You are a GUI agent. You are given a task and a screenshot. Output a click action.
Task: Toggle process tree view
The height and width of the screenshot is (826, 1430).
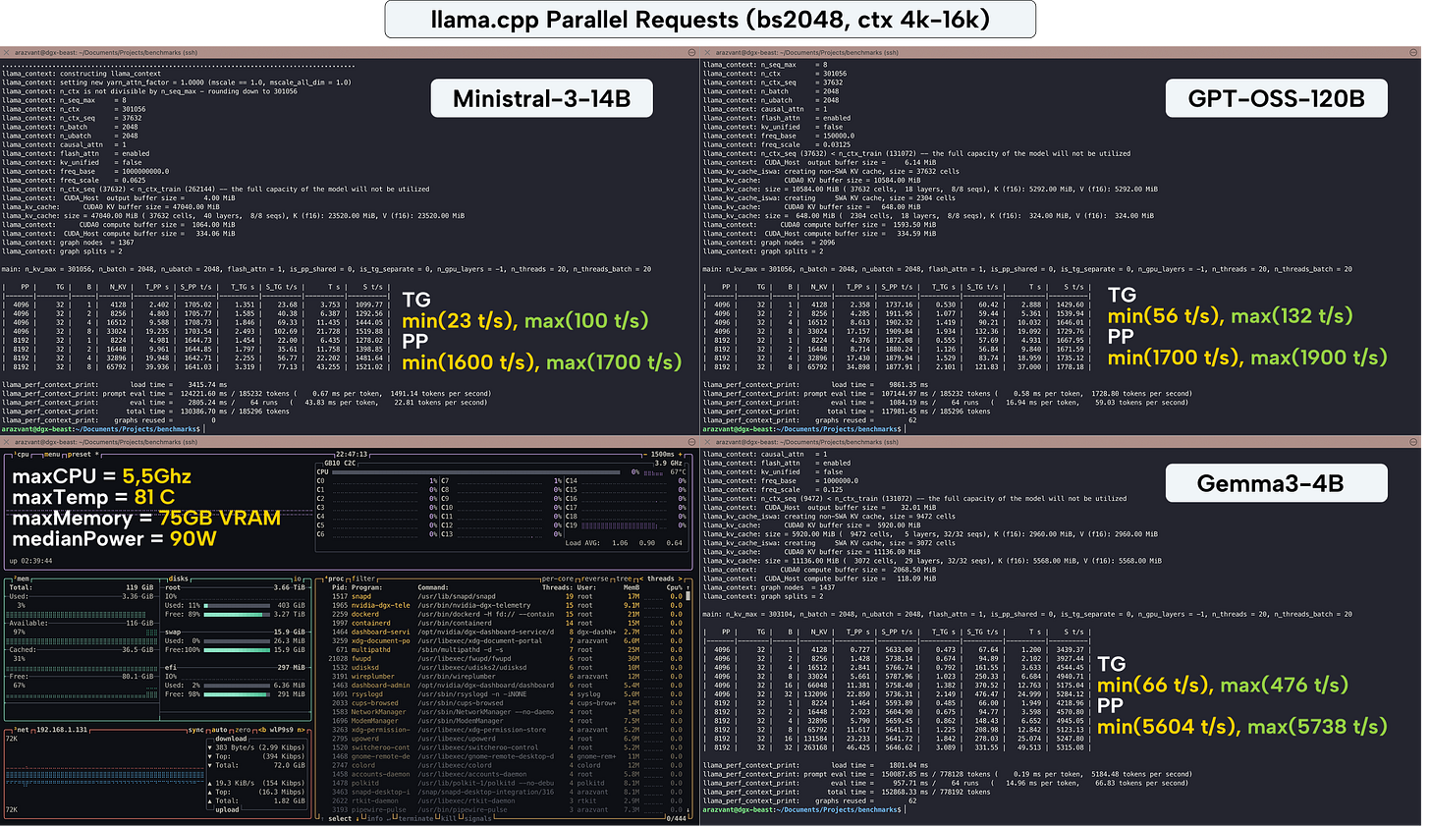[624, 578]
